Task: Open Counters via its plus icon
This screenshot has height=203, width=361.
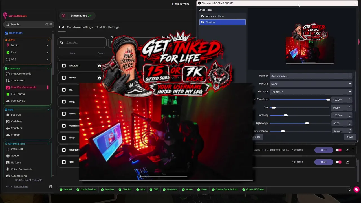Action: (x=8, y=128)
